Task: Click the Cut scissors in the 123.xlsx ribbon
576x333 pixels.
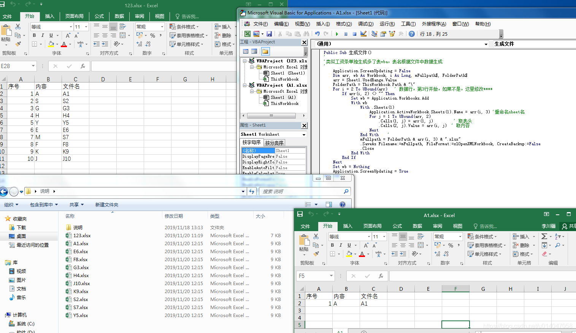Action: tap(18, 27)
